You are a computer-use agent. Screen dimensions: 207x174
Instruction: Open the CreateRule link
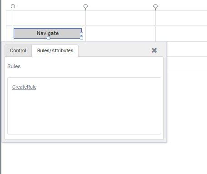pyautogui.click(x=25, y=87)
